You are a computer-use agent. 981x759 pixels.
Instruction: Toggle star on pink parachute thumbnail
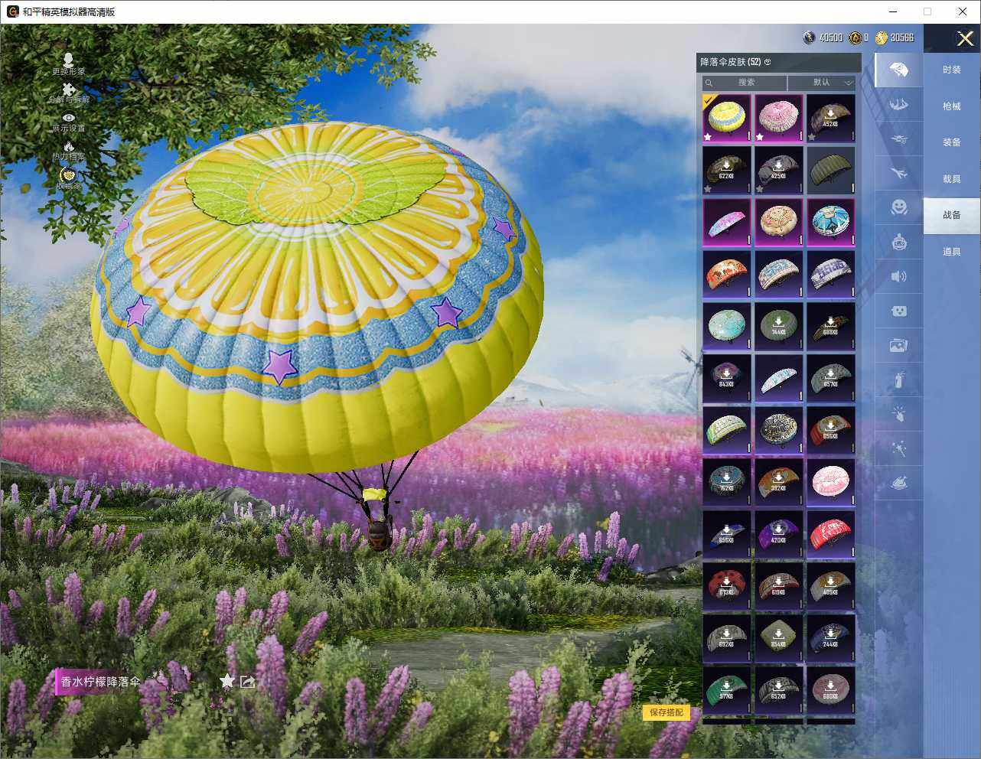click(760, 137)
